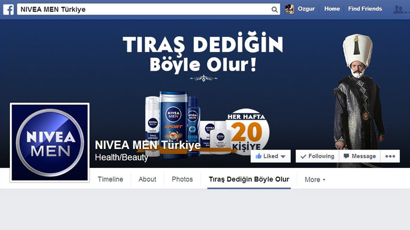Open the three-dots more actions button
Image resolution: width=410 pixels, height=230 pixels.
(390, 156)
